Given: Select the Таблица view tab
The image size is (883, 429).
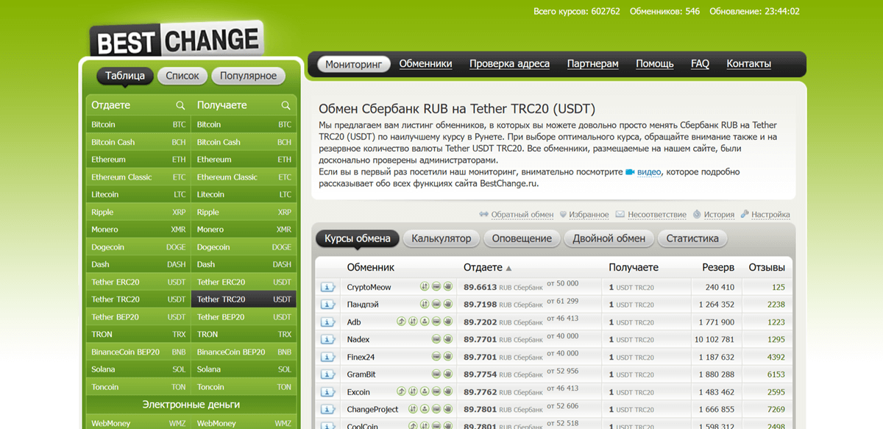Looking at the screenshot, I should [x=125, y=76].
